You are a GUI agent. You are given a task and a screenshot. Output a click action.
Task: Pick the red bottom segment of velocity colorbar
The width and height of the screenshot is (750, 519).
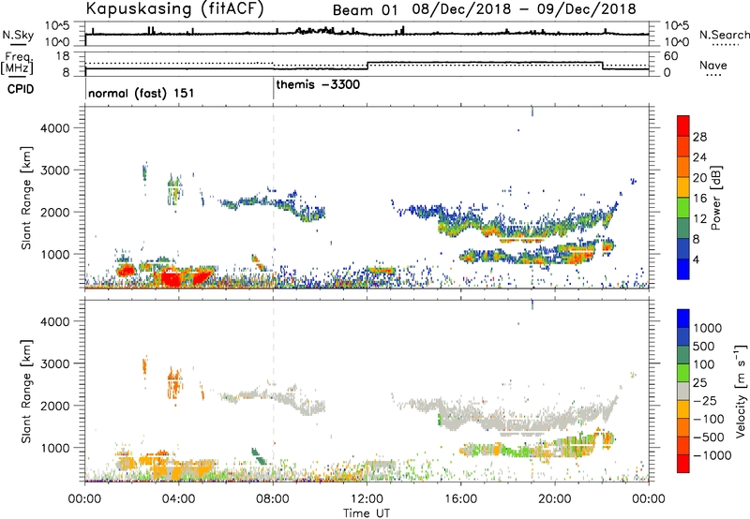point(683,464)
